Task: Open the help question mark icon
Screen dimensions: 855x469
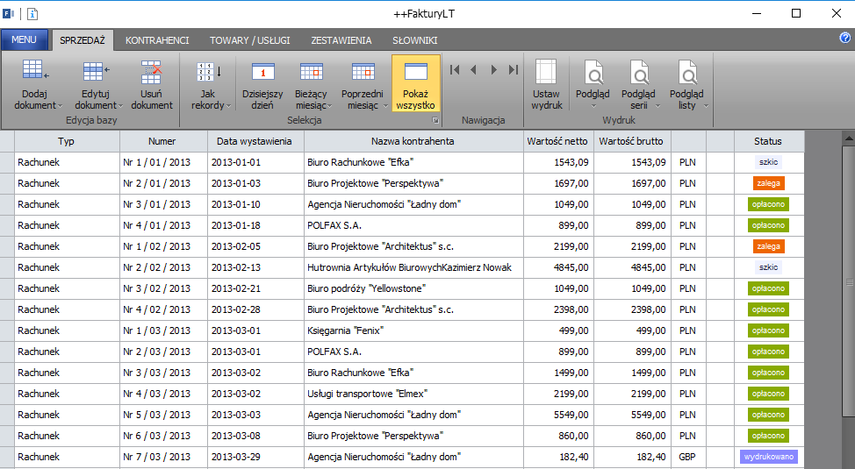Action: coord(844,38)
